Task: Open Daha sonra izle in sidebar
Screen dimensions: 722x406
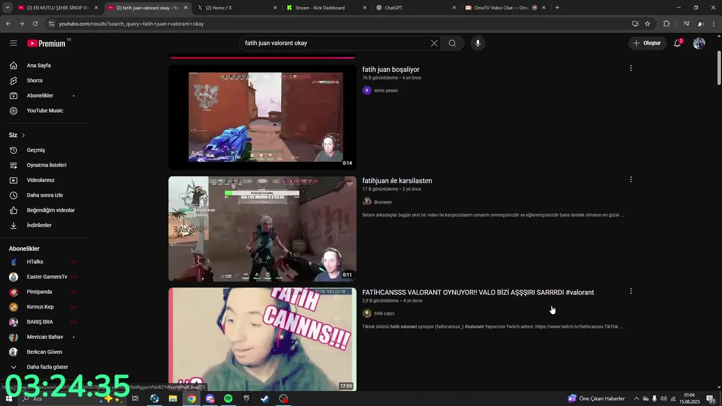Action: (x=45, y=195)
